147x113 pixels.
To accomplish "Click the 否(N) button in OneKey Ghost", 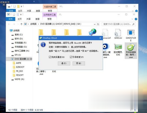I will 79,64.
